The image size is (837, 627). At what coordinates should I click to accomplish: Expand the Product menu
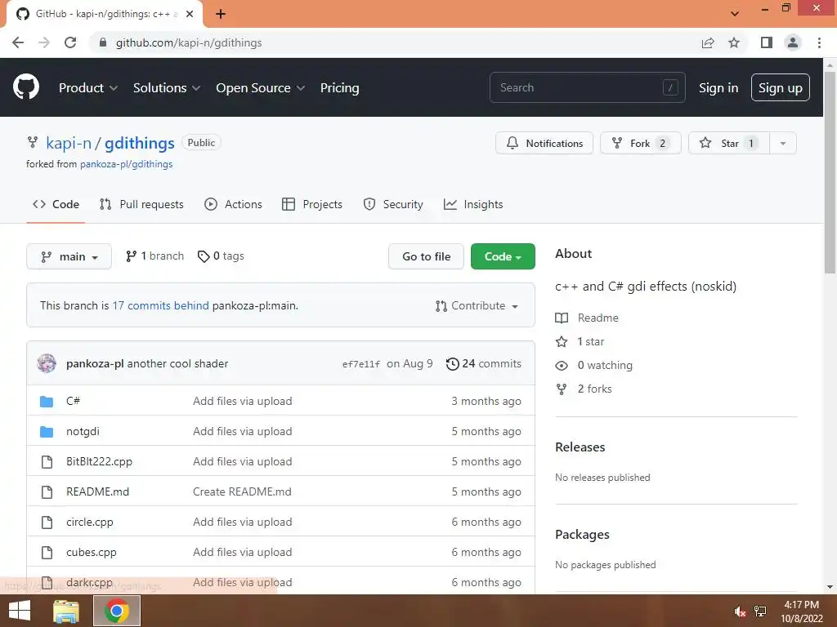point(88,87)
